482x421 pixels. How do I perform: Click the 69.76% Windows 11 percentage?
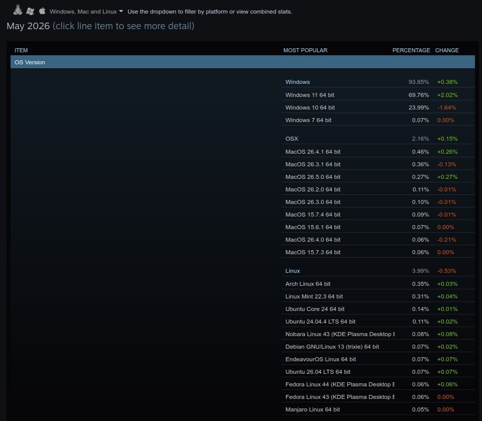pos(419,95)
